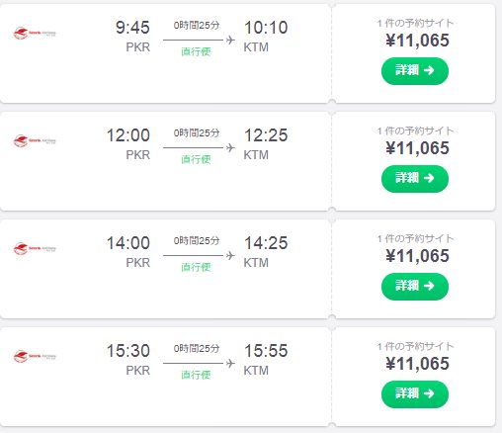502x433 pixels.
Task: Click 1件の予約サイト on the 12:00 flight
Action: click(415, 130)
